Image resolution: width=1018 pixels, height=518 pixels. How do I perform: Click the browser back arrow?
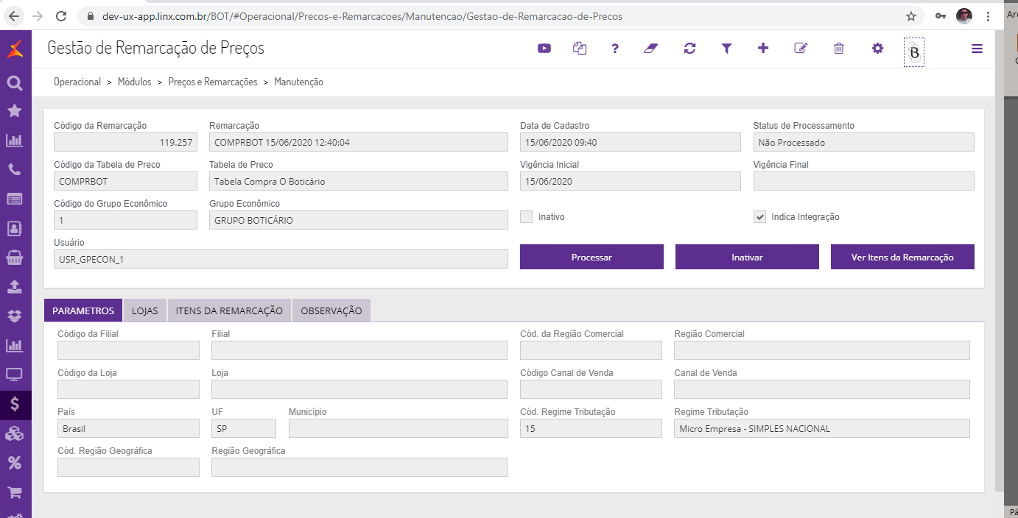coord(15,16)
